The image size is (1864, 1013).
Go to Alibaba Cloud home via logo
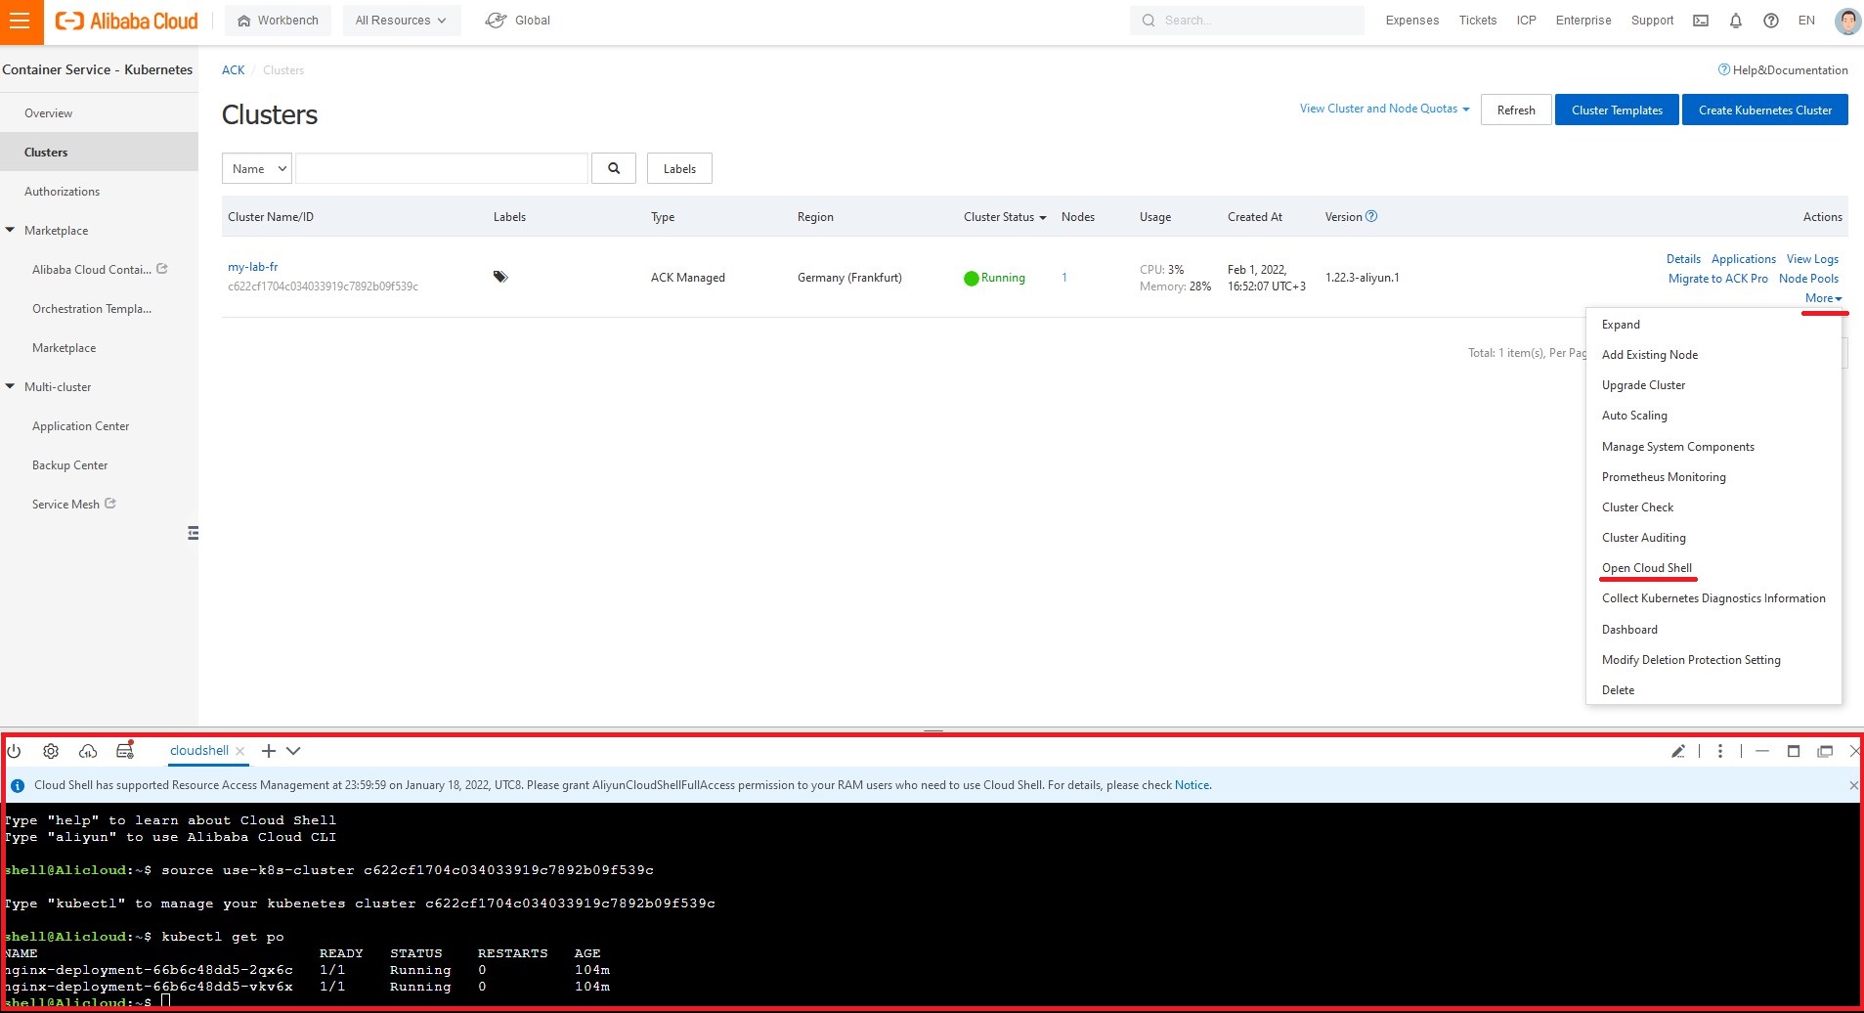pos(126,21)
